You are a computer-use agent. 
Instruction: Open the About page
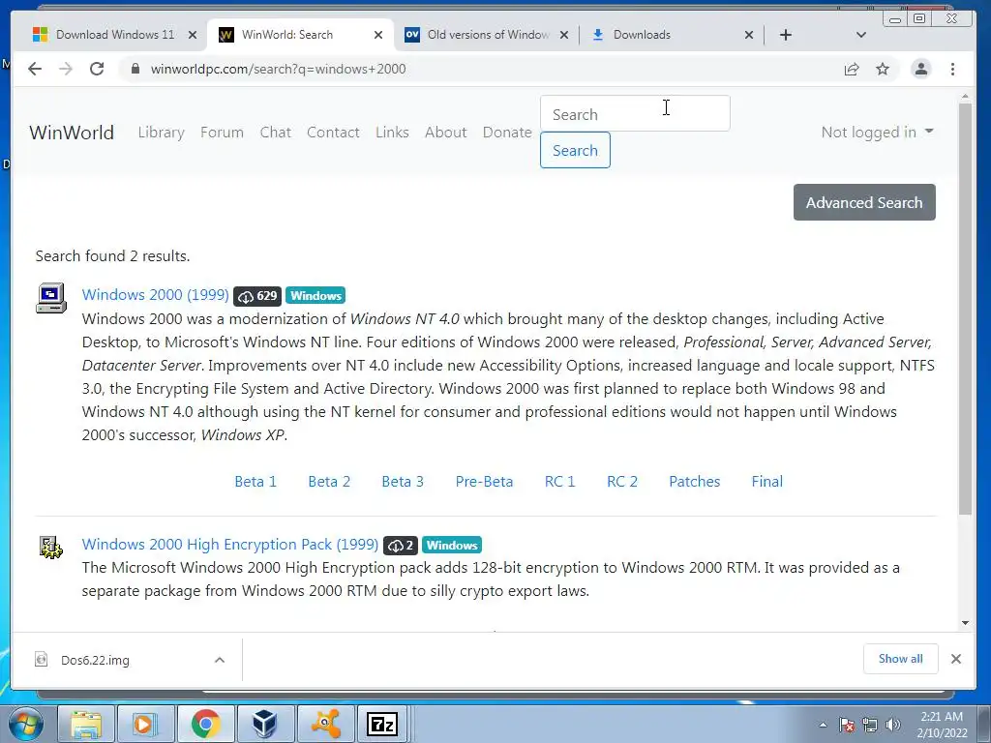[445, 132]
